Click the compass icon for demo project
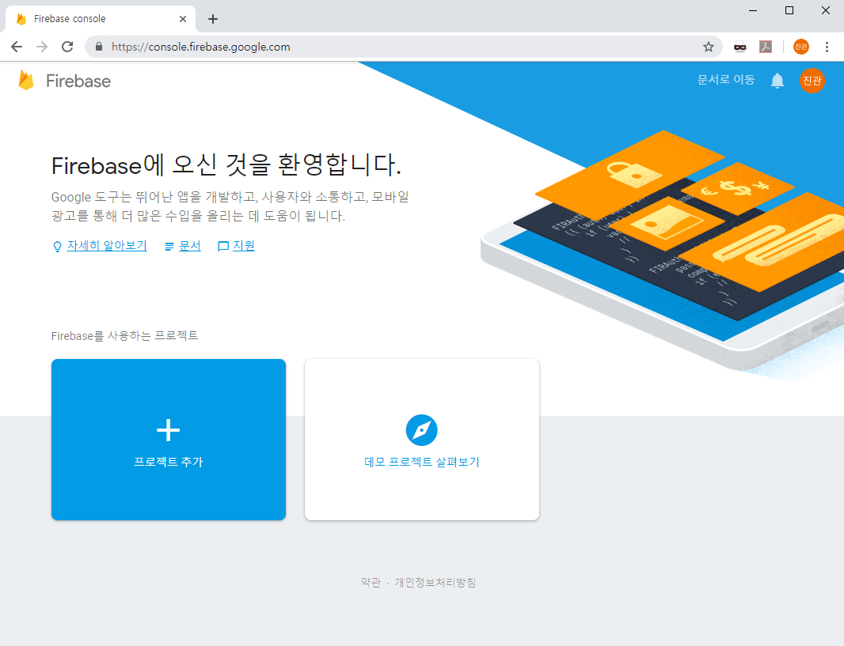The height and width of the screenshot is (646, 844). [421, 430]
